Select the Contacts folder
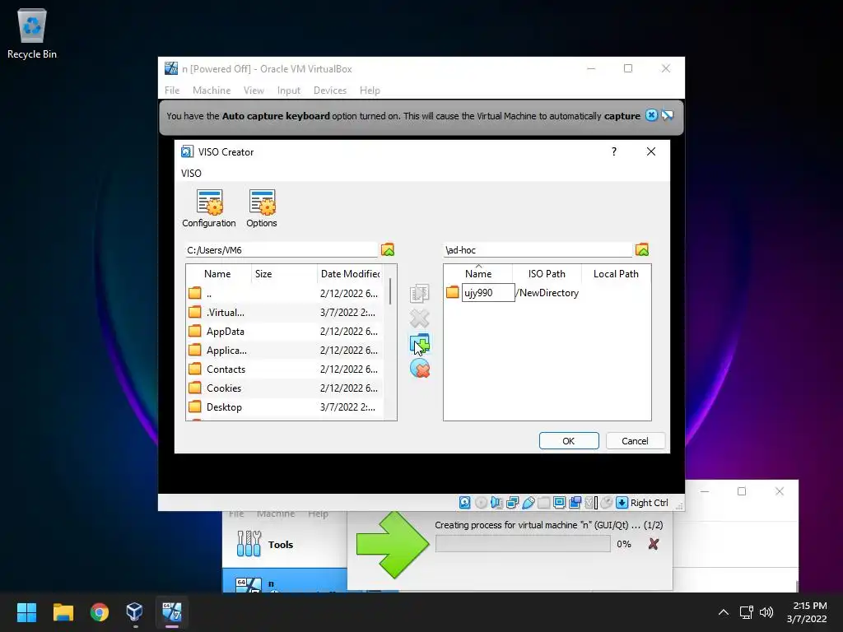Viewport: 843px width, 632px height. (285, 369)
